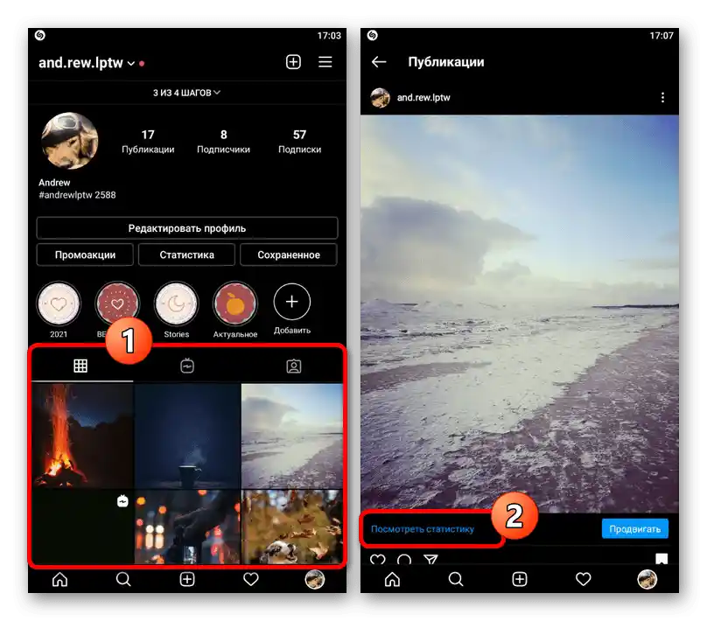
Task: Tap the 17:03 clock in status bar
Action: (x=329, y=36)
